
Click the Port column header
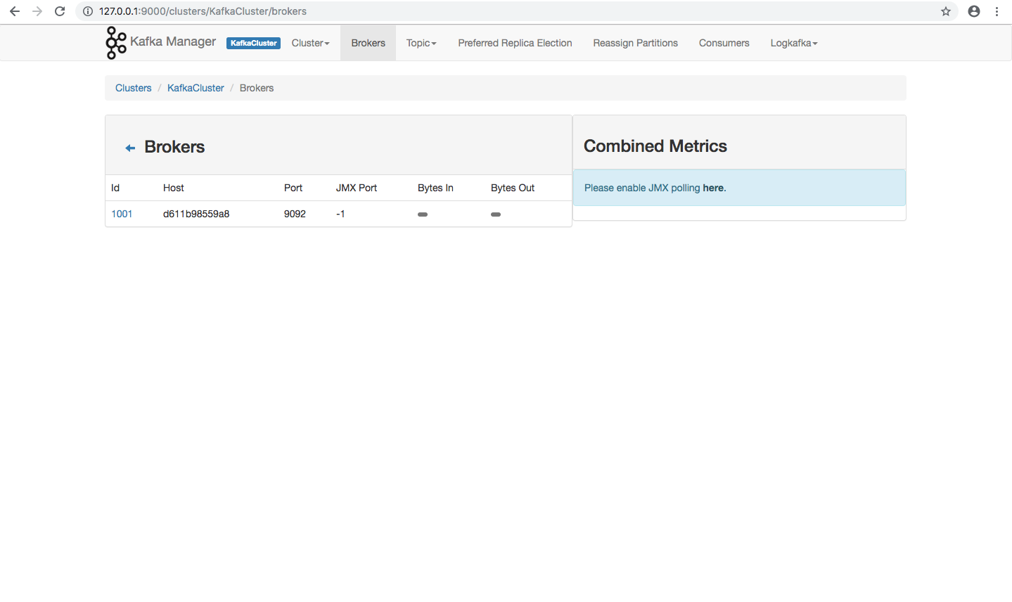[293, 188]
